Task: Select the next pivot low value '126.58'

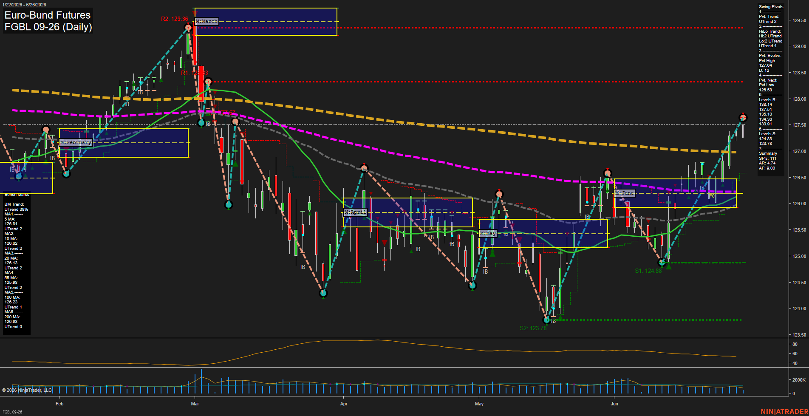Action: (x=765, y=90)
